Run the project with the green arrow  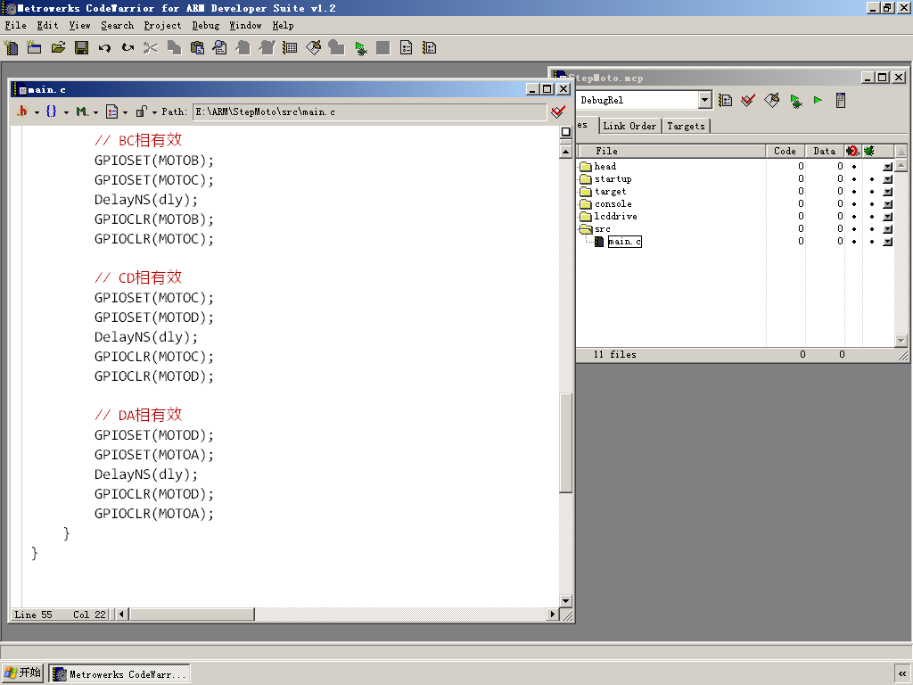point(818,100)
